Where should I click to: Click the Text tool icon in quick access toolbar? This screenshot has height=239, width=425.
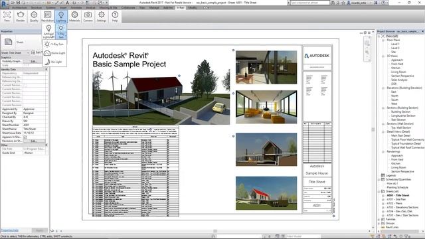point(68,3)
